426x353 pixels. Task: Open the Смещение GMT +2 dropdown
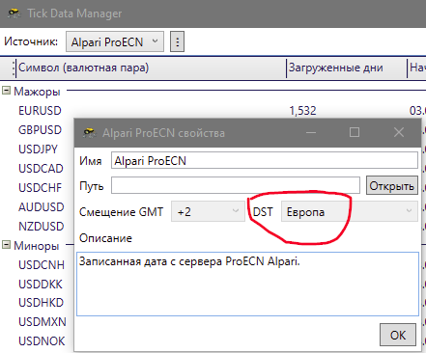208,211
